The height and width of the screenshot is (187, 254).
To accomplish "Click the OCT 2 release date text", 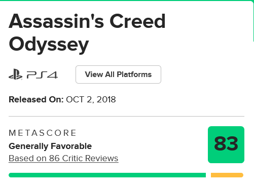I will [80, 99].
